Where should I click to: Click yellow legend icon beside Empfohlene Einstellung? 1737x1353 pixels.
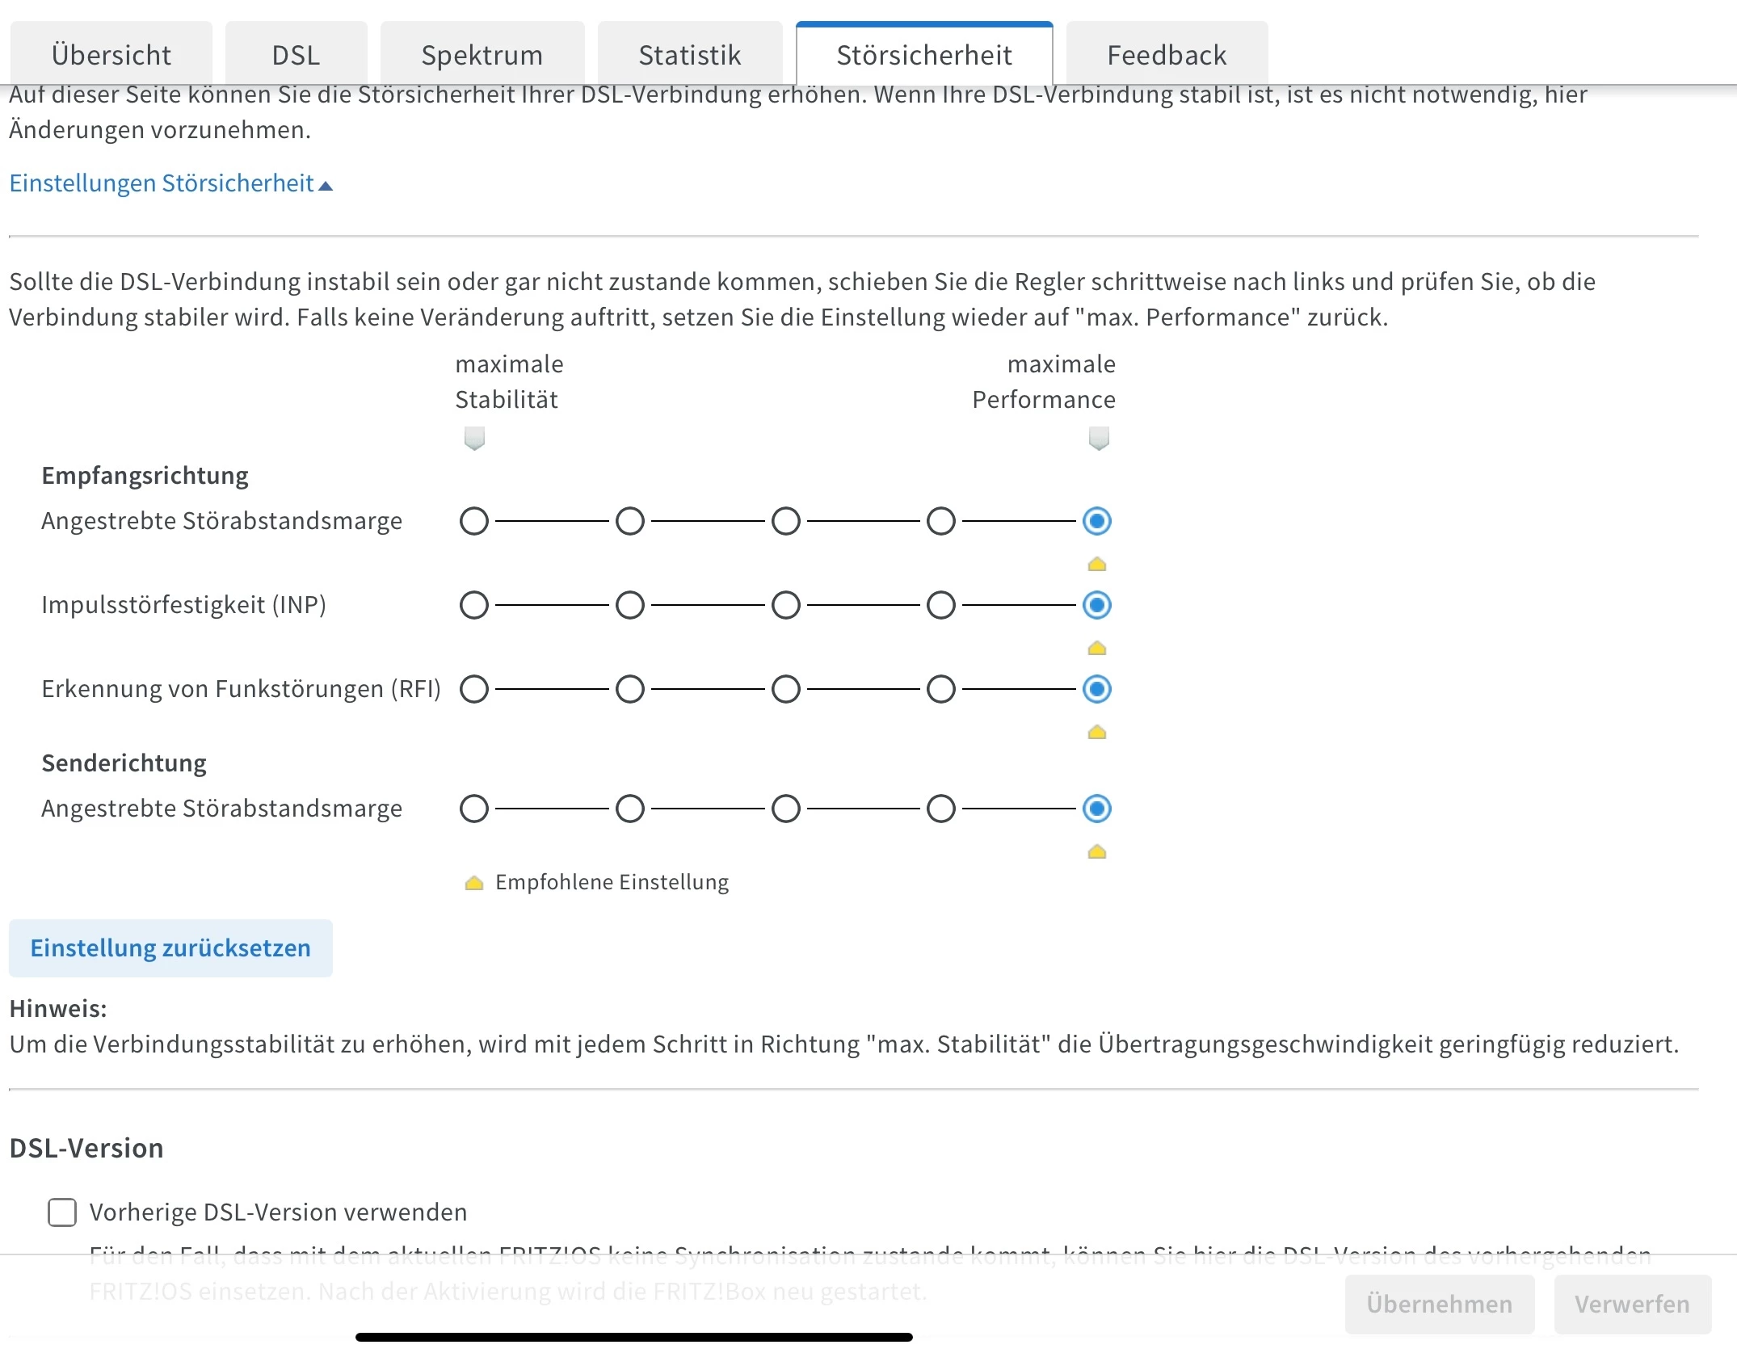pyautogui.click(x=474, y=883)
